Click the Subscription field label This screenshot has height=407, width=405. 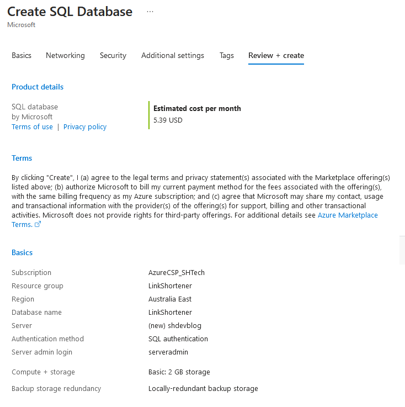pos(31,273)
